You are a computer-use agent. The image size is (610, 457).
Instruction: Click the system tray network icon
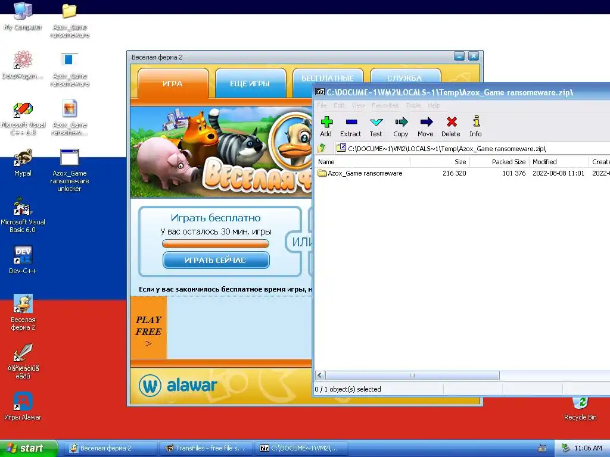(566, 448)
